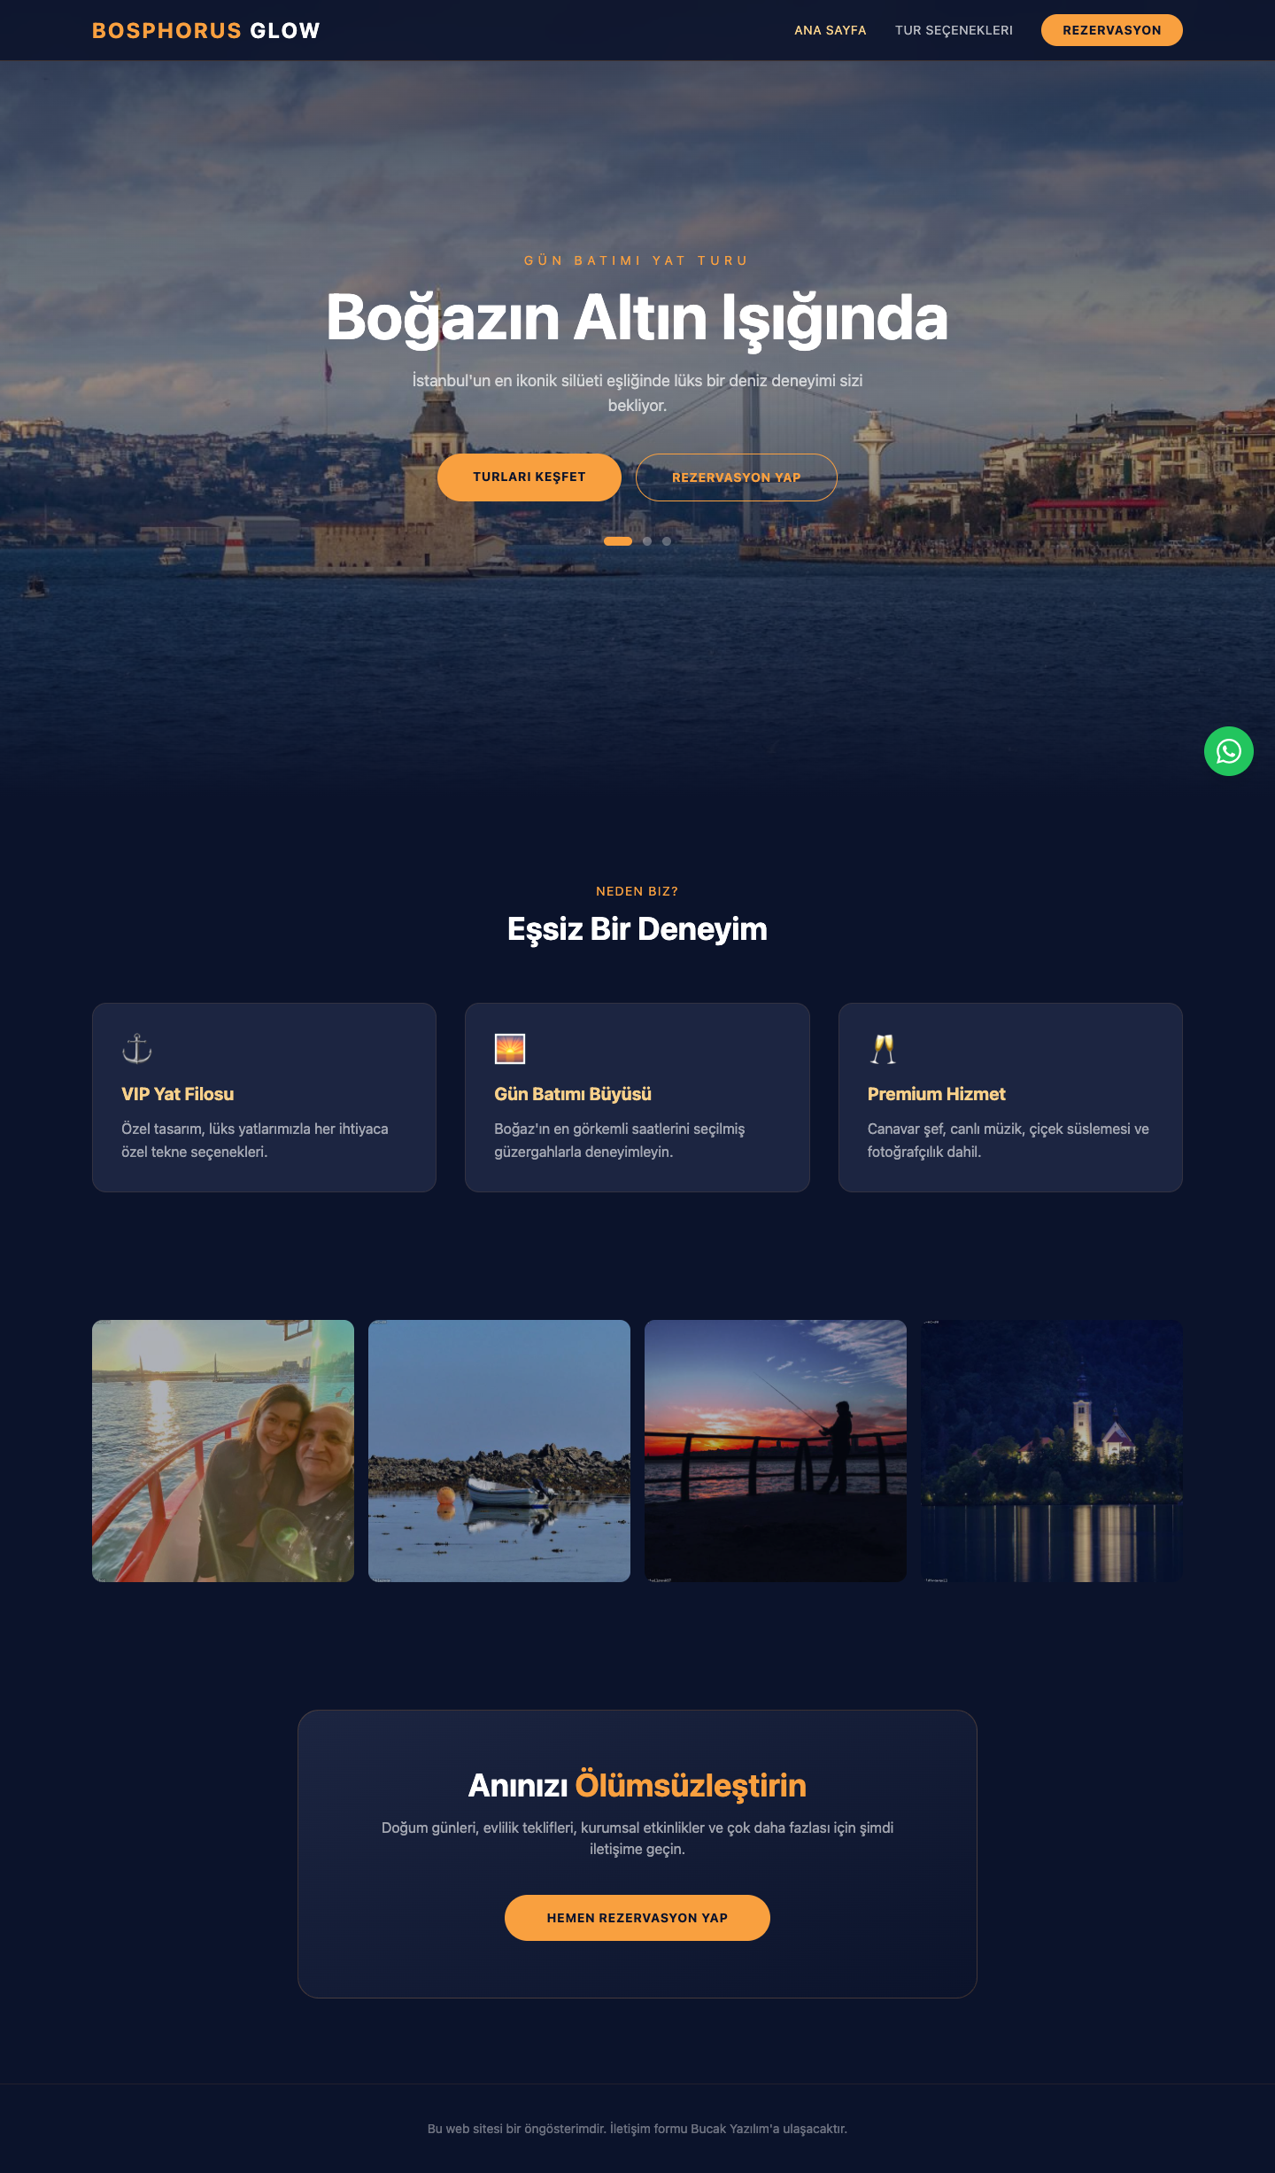The height and width of the screenshot is (2173, 1275).
Task: Click the NEDEN BIZ? section label
Action: 637,891
